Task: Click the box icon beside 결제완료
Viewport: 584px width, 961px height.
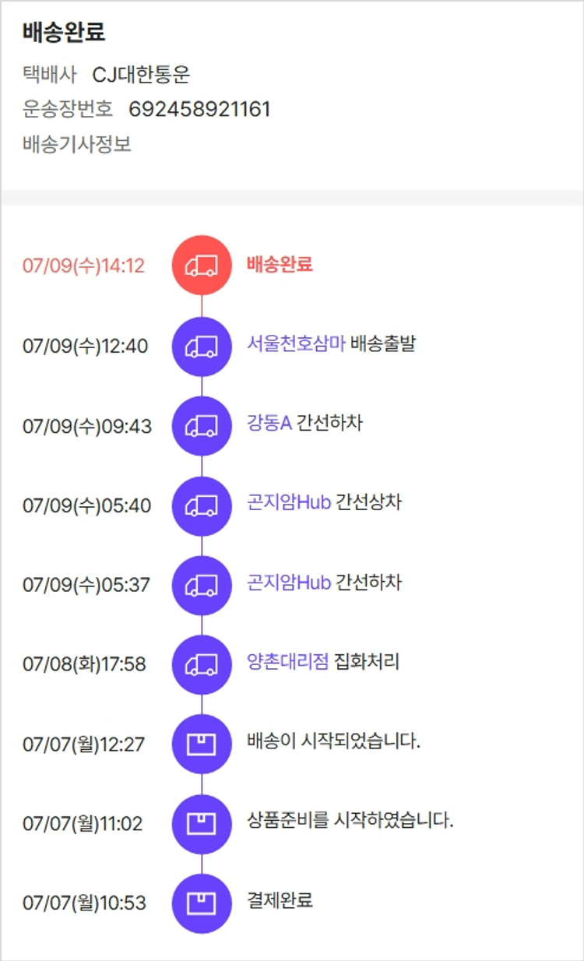Action: click(x=202, y=903)
